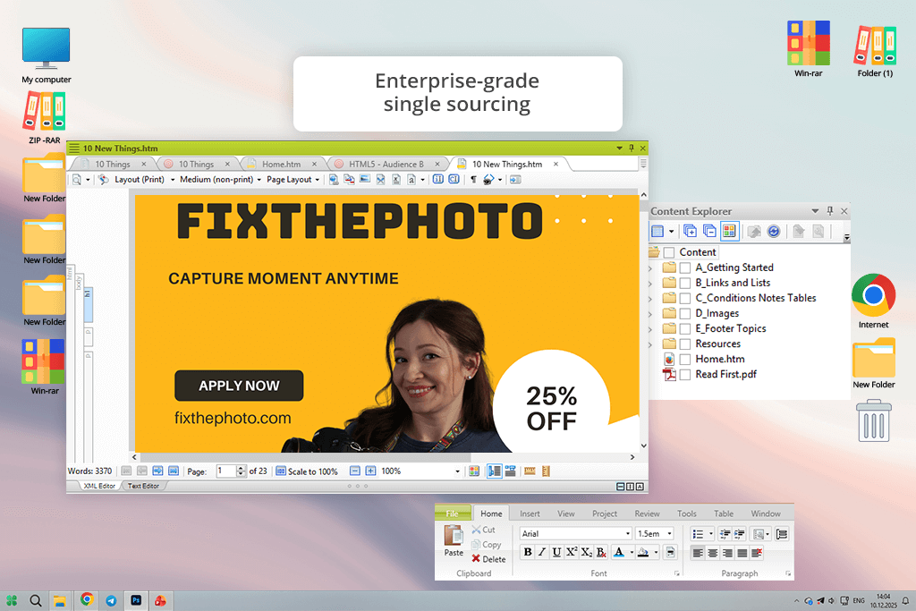Screen dimensions: 916x611
Task: Click the font color A swatch
Action: coord(619,552)
